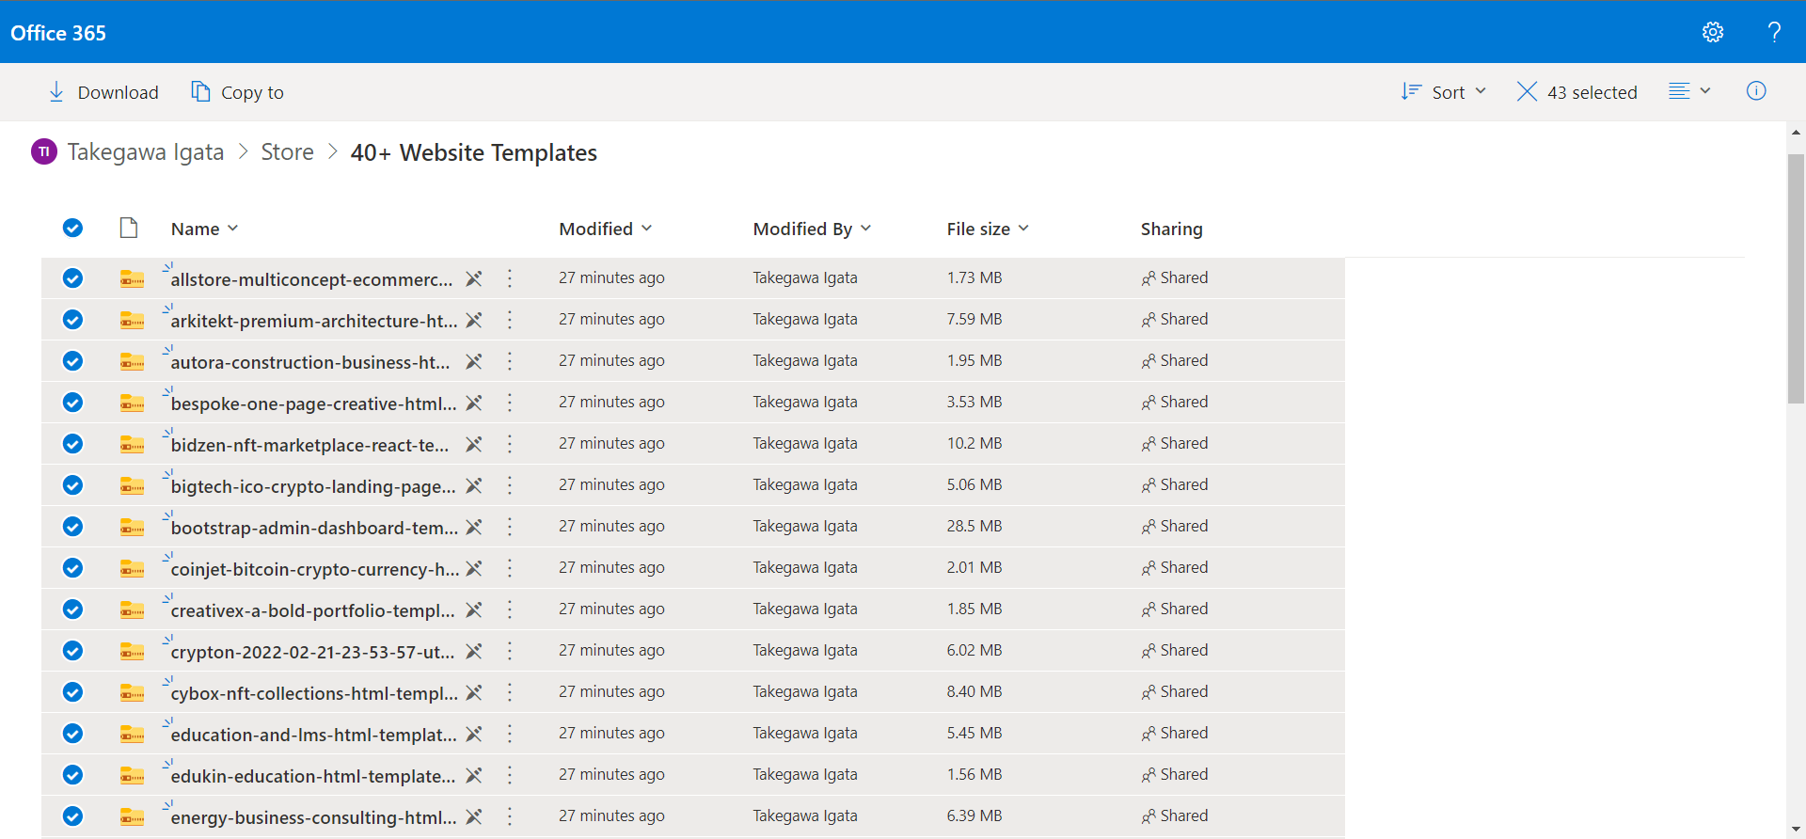Click the allstore row share icon
The height and width of the screenshot is (839, 1806).
tap(474, 278)
